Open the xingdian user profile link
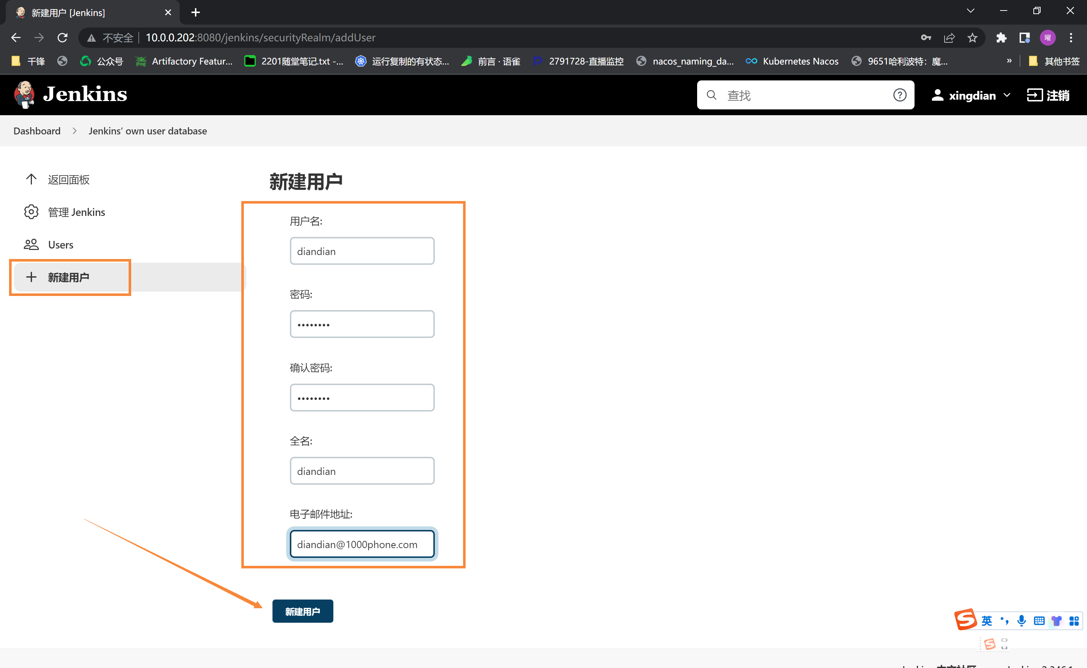Viewport: 1087px width, 668px height. [964, 95]
